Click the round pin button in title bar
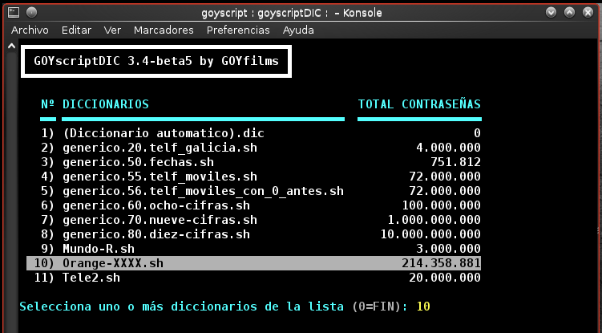 (32, 12)
